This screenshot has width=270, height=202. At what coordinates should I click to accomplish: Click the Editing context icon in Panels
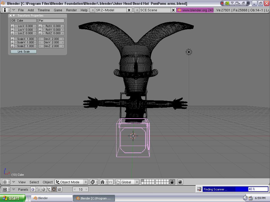(x=54, y=189)
